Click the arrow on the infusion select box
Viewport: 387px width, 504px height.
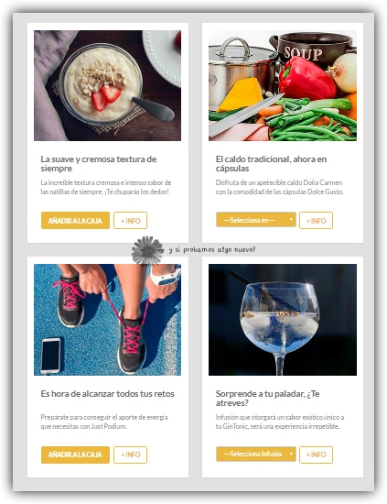(x=291, y=454)
